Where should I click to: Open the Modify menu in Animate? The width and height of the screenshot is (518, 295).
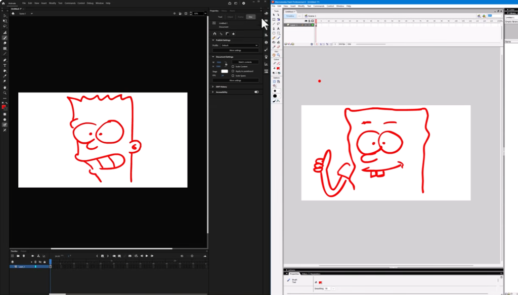point(53,3)
